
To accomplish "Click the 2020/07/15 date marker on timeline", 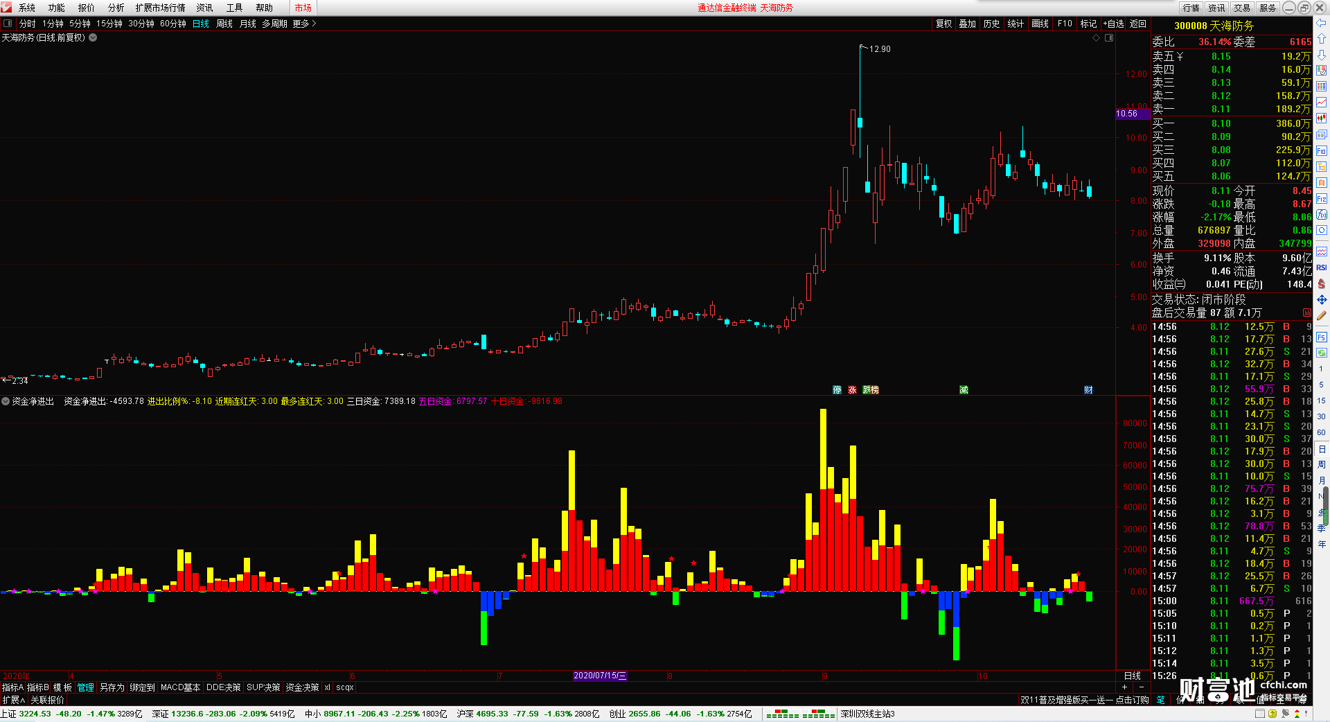I will point(600,676).
